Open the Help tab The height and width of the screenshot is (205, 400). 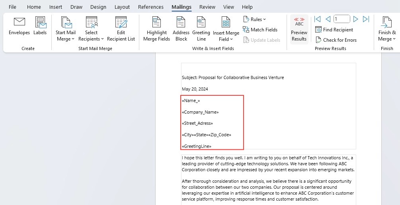pyautogui.click(x=247, y=7)
